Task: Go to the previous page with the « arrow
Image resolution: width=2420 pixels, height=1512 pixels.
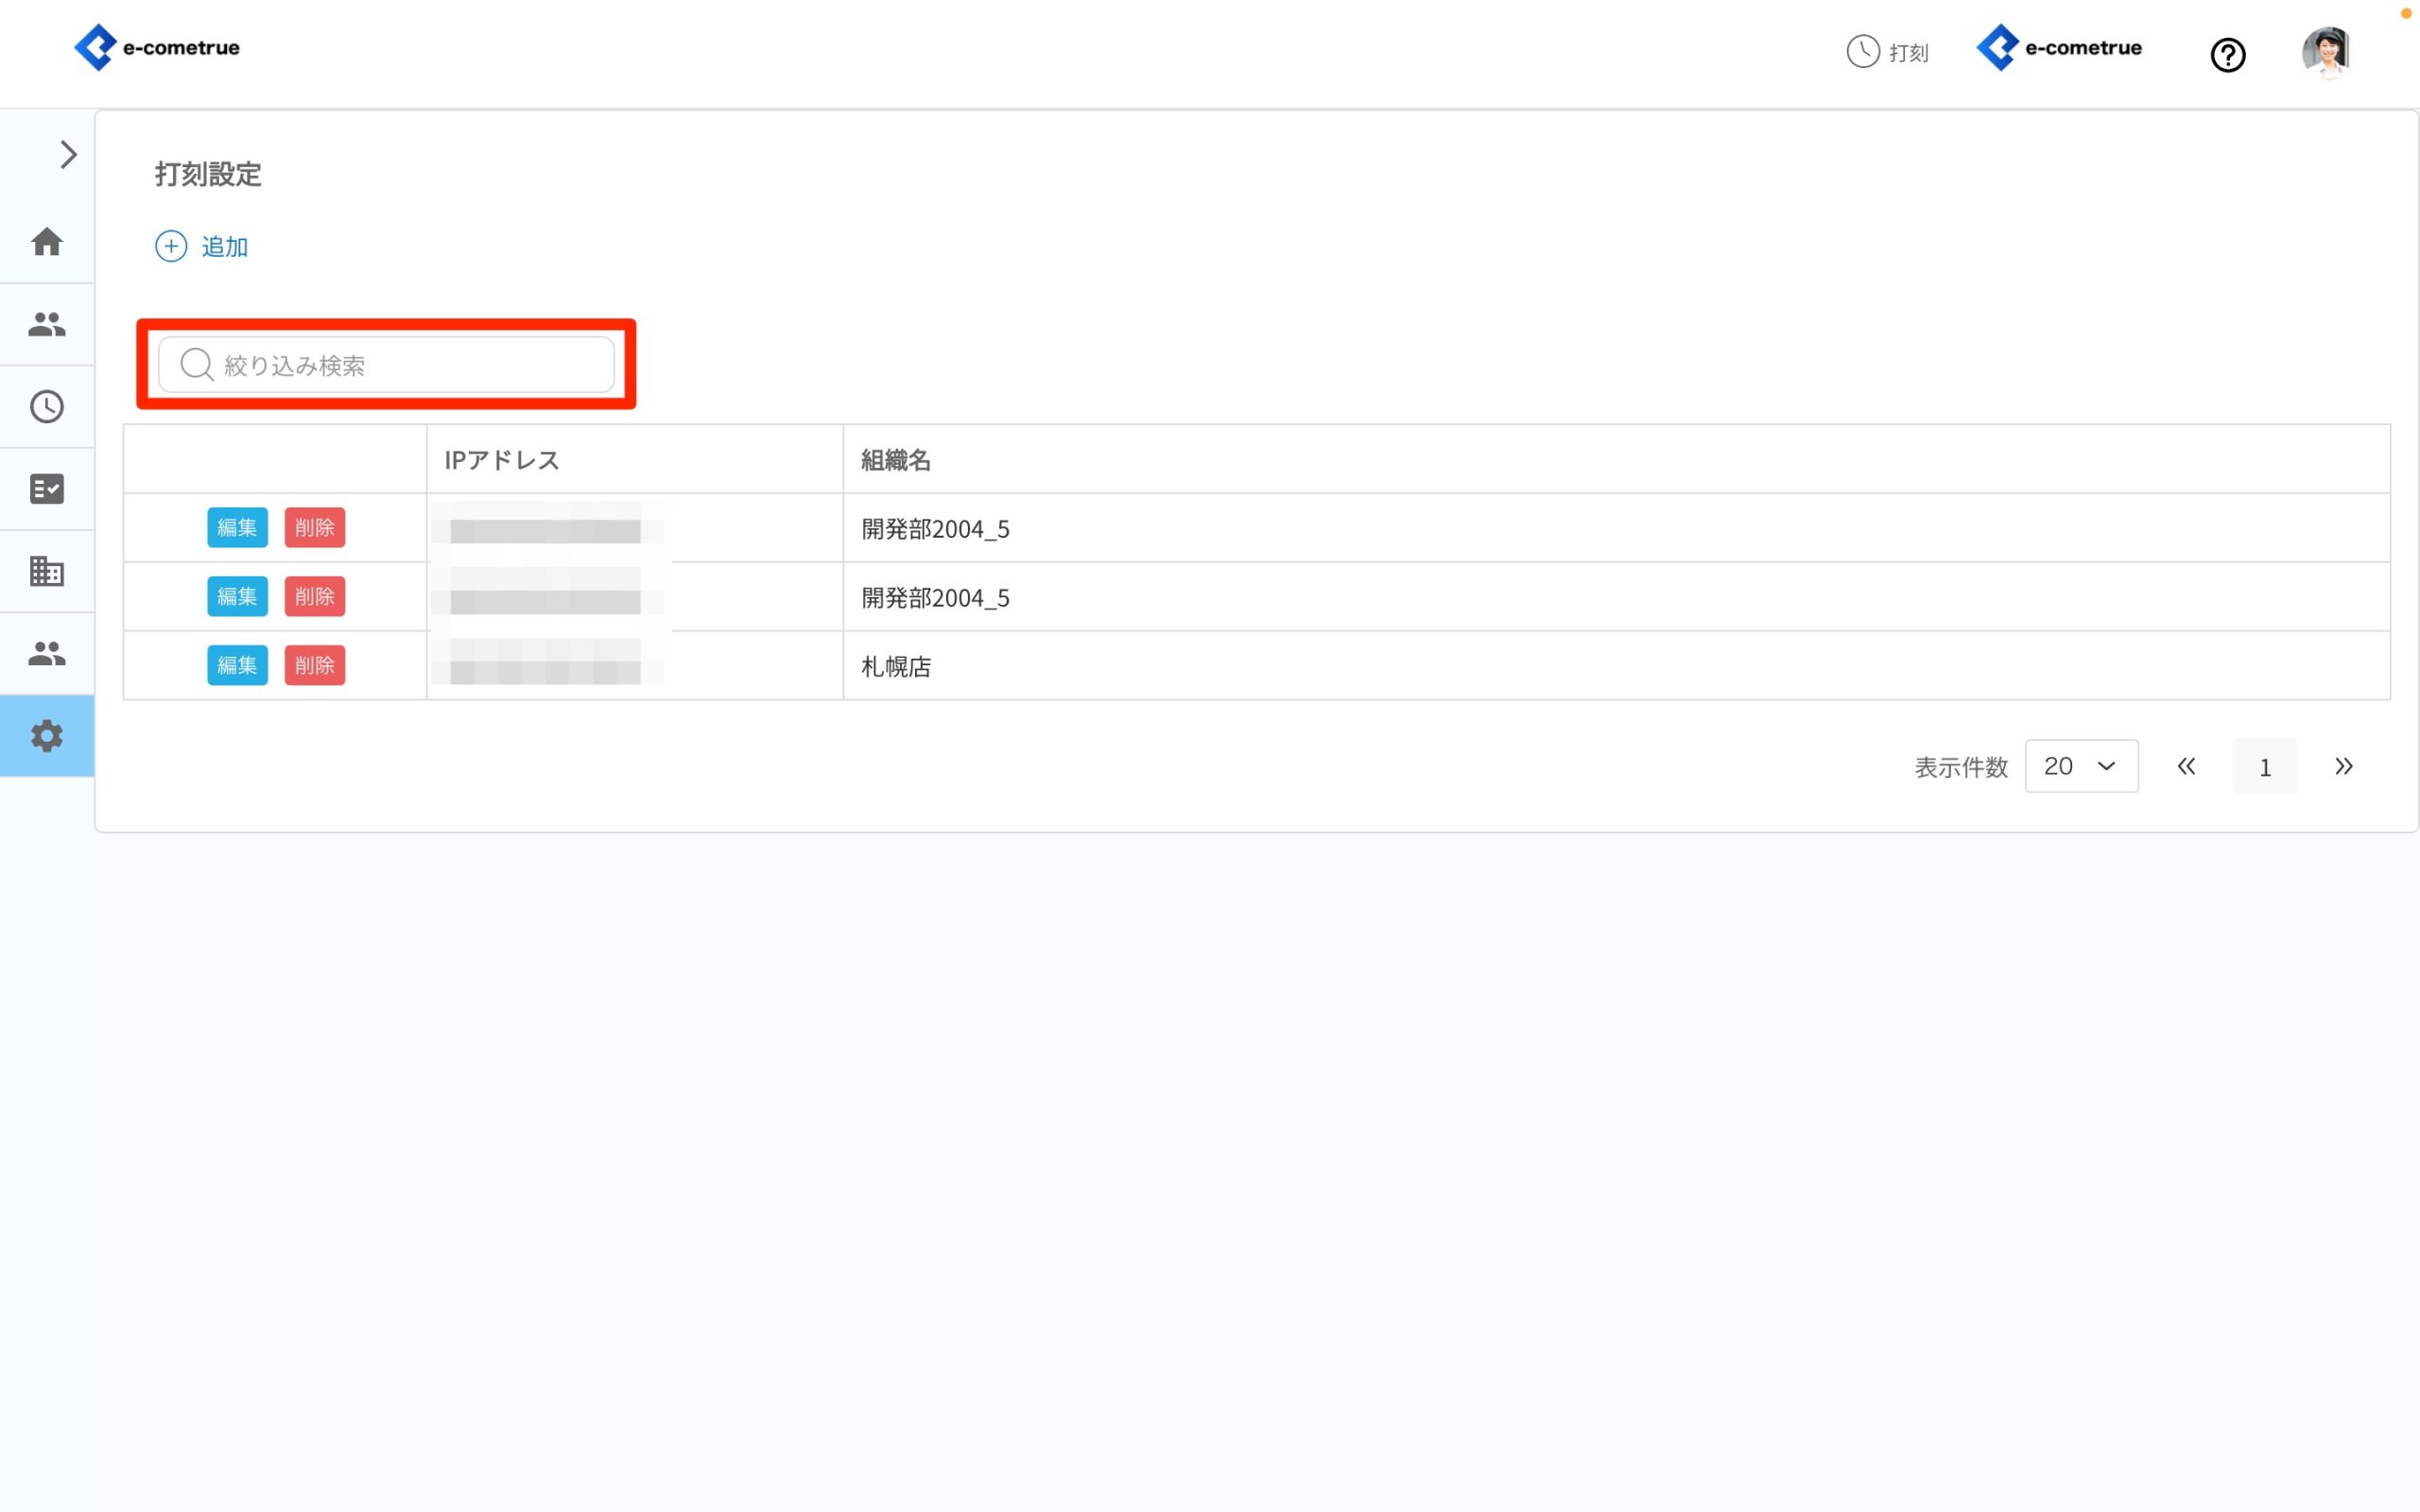Action: point(2186,767)
